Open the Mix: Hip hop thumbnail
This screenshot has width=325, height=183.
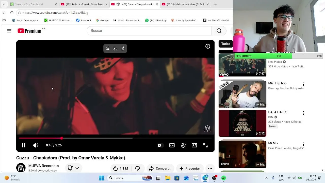242,94
